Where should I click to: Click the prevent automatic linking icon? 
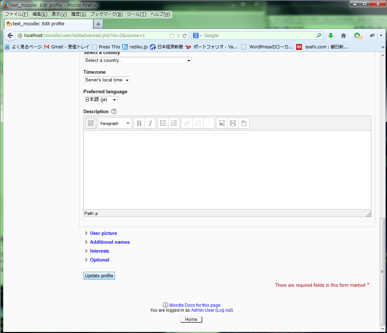[209, 123]
